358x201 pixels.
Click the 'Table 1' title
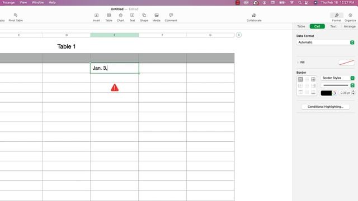pyautogui.click(x=67, y=46)
